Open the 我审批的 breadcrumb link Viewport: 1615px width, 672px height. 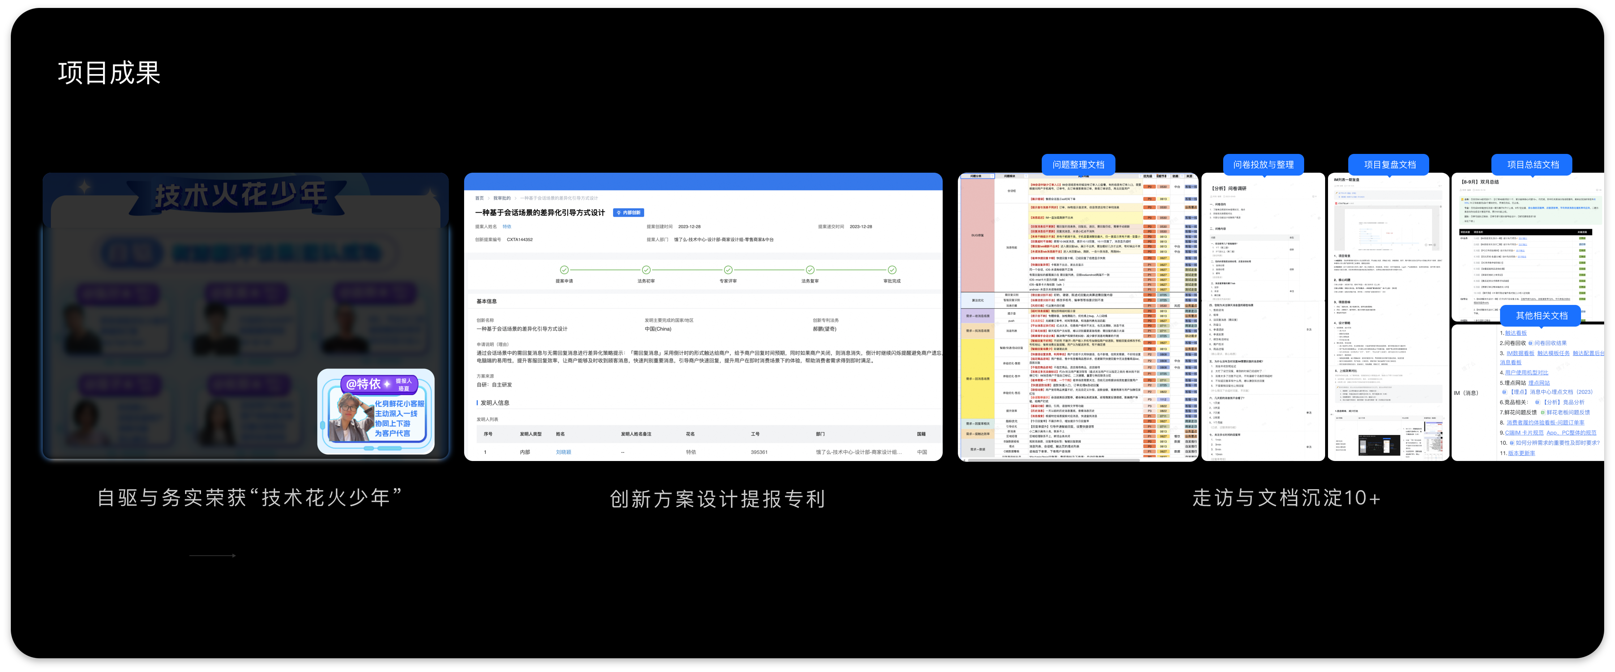[502, 198]
